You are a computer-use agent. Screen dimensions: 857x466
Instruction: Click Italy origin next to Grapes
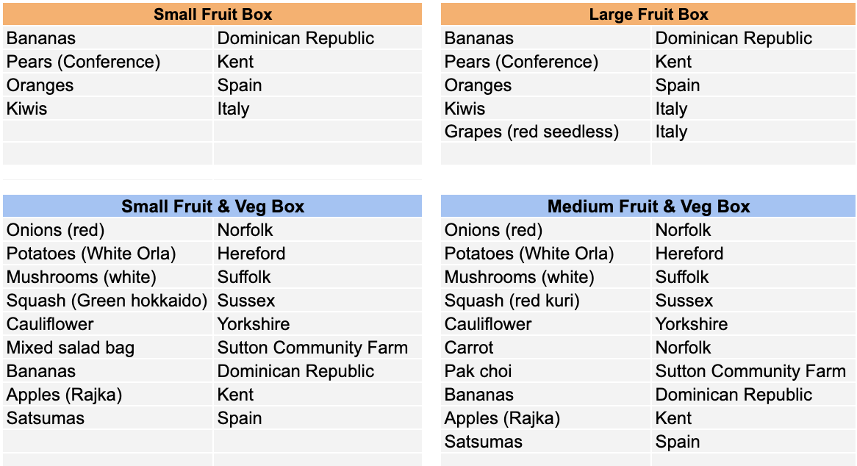(753, 132)
